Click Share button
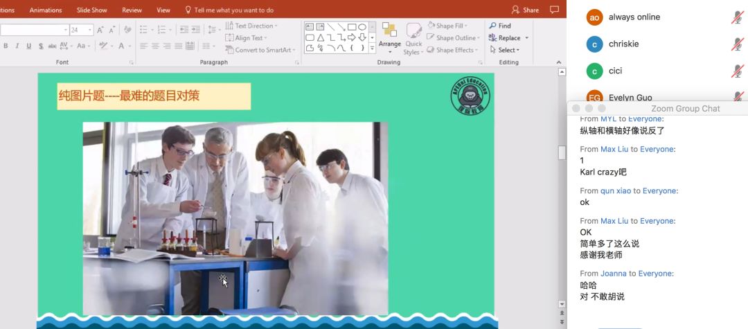Image resolution: width=748 pixels, height=329 pixels. tap(525, 10)
